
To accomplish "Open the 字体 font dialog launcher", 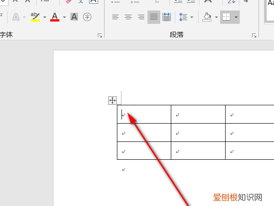I will point(100,36).
